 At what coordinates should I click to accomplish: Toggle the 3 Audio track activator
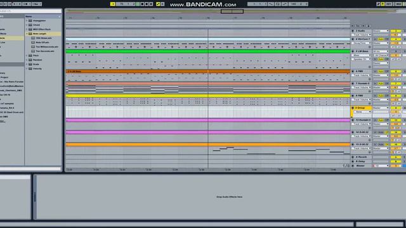396,31
